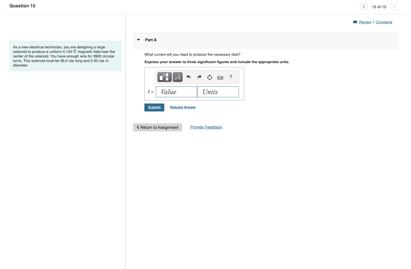411x269 pixels.
Task: Go to the previous question with left chevron
Action: 364,6
